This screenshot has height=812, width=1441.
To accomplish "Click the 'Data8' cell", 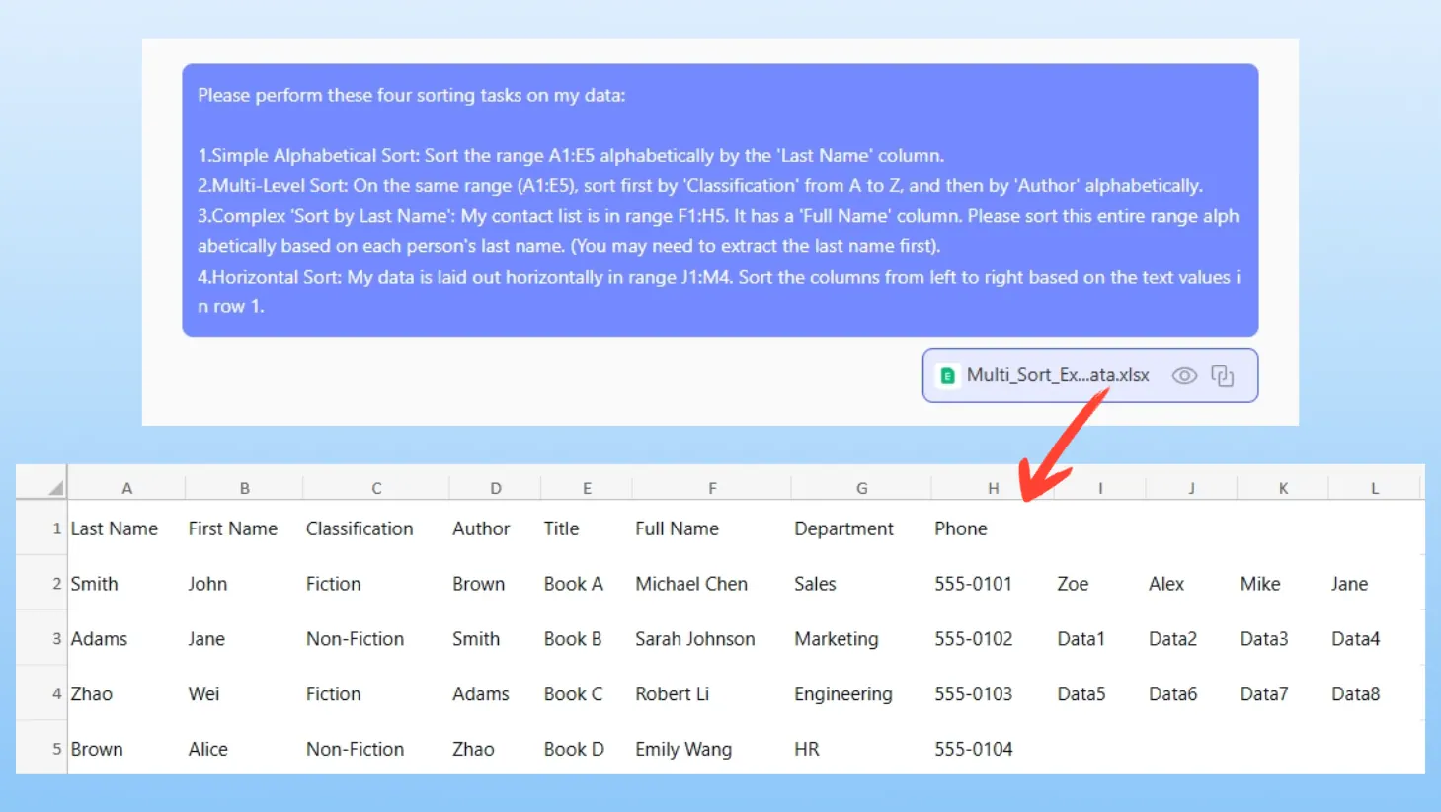I will click(x=1355, y=694).
